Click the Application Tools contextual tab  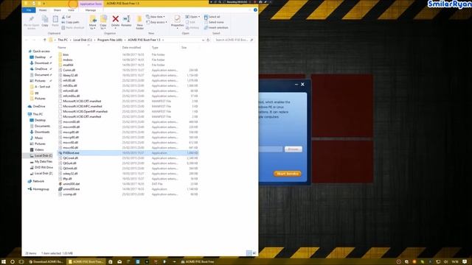click(x=91, y=4)
